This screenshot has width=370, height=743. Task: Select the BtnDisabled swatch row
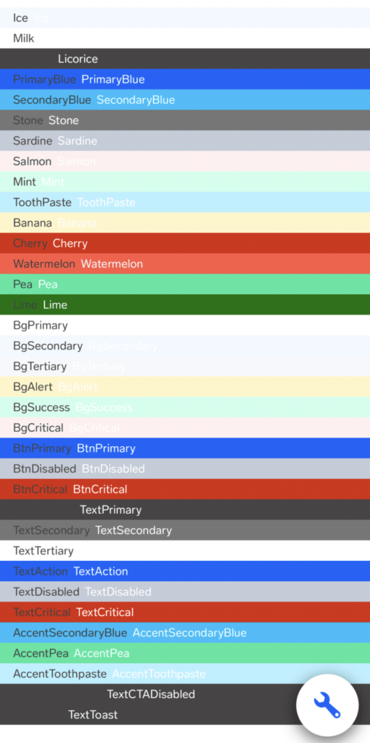point(185,469)
